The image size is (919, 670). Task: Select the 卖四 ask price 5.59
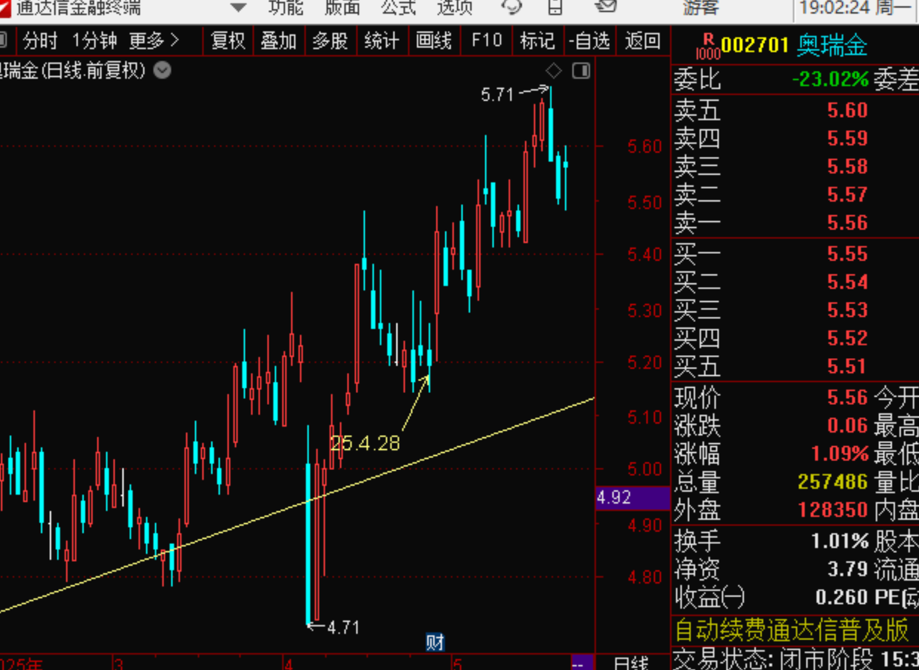tap(847, 138)
